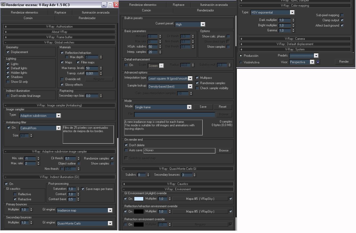Open the Single frame Mode dropdown
Screen dimensions: 356x233
(x=163, y=107)
